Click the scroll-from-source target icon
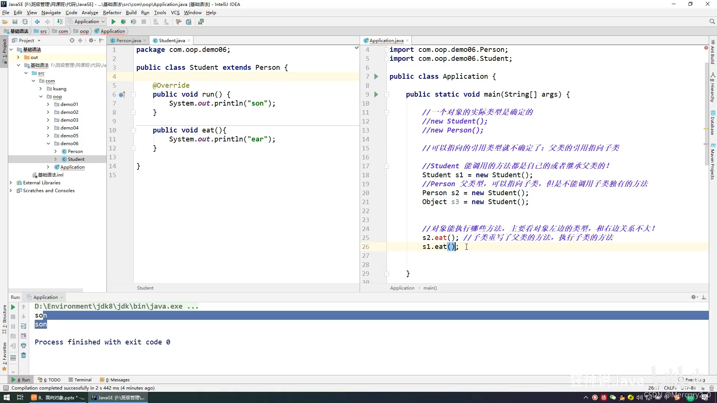Image resolution: width=717 pixels, height=403 pixels. (72, 40)
